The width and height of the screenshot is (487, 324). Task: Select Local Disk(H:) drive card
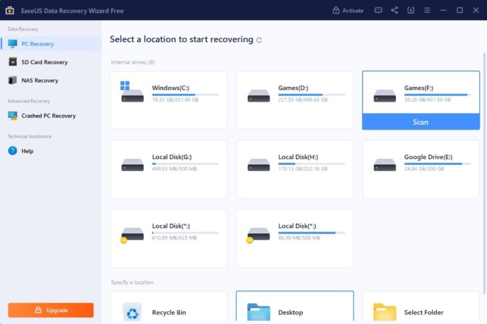pos(295,169)
